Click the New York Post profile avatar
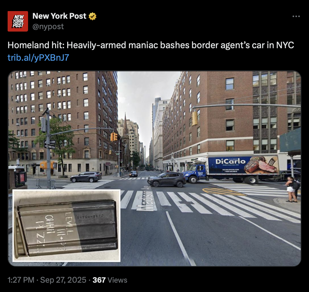 [x=18, y=21]
